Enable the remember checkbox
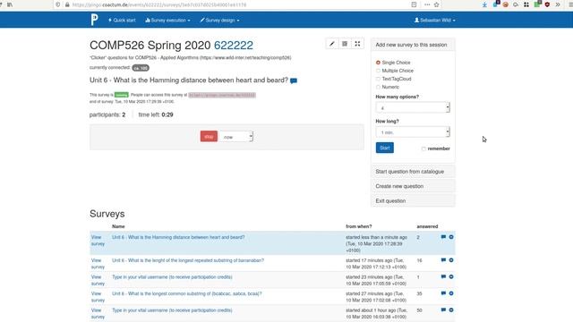Image resolution: width=573 pixels, height=322 pixels. pyautogui.click(x=423, y=148)
